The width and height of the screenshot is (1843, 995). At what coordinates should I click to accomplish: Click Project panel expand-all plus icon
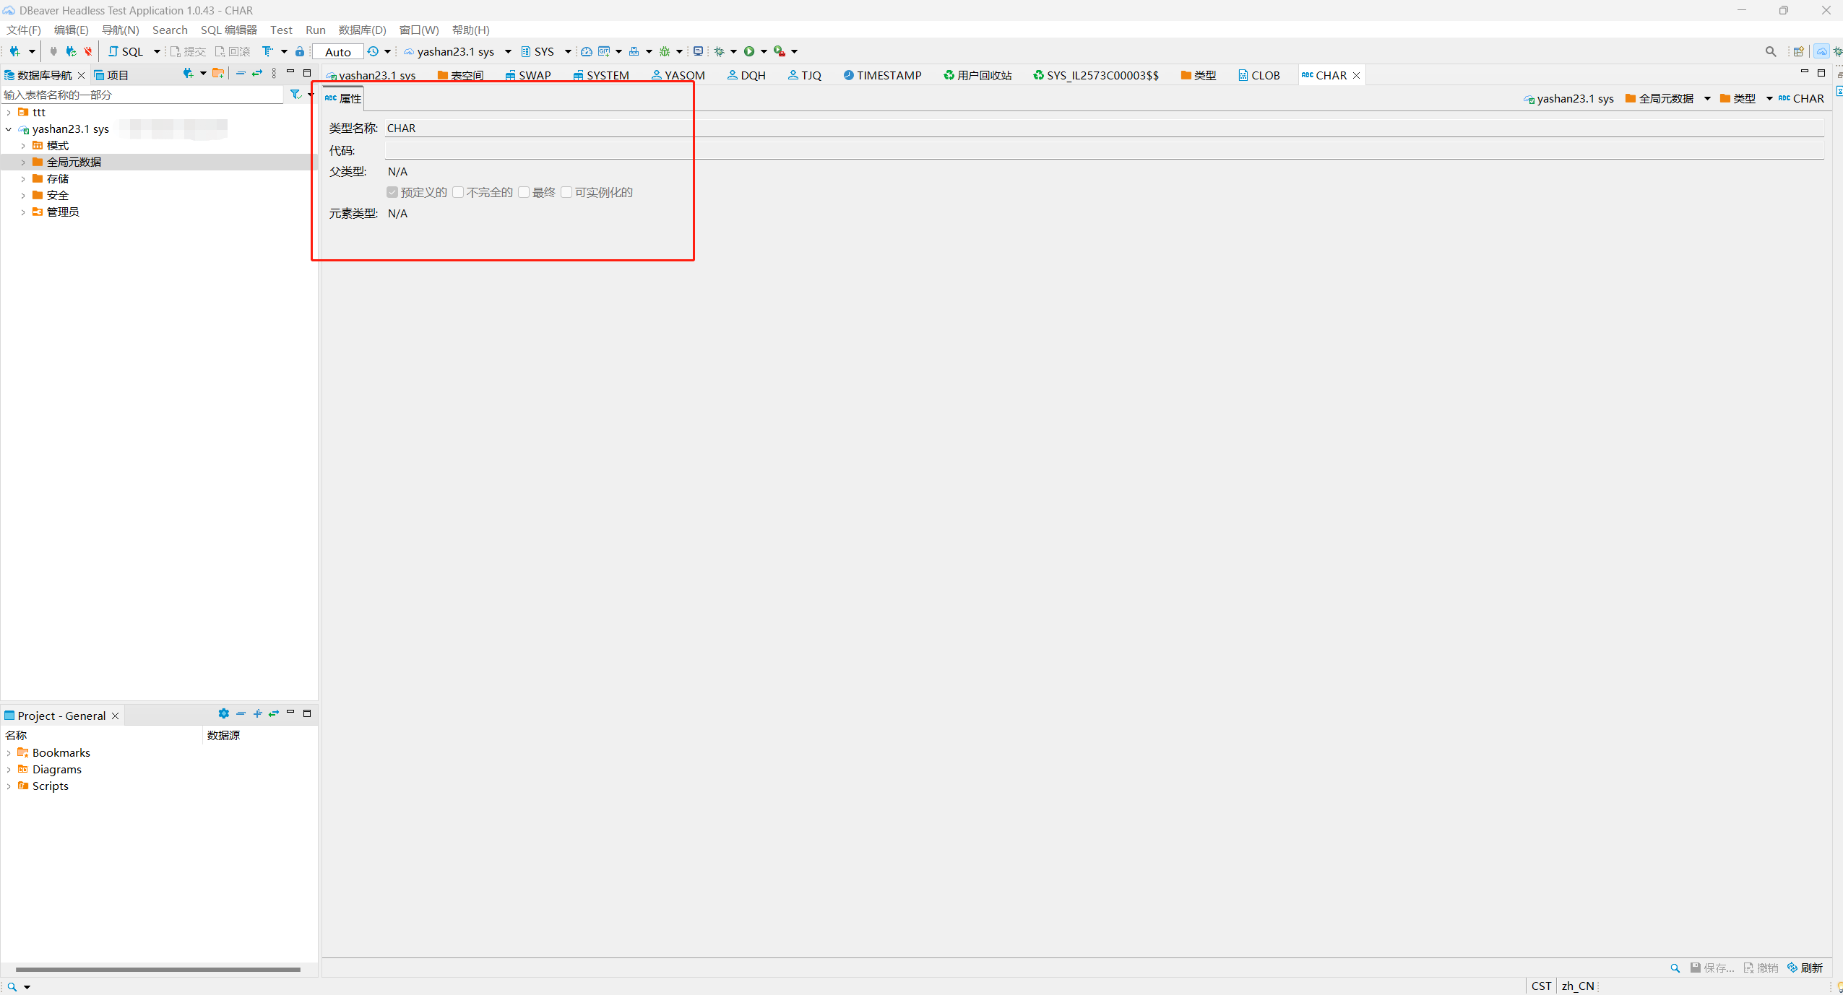pos(258,713)
